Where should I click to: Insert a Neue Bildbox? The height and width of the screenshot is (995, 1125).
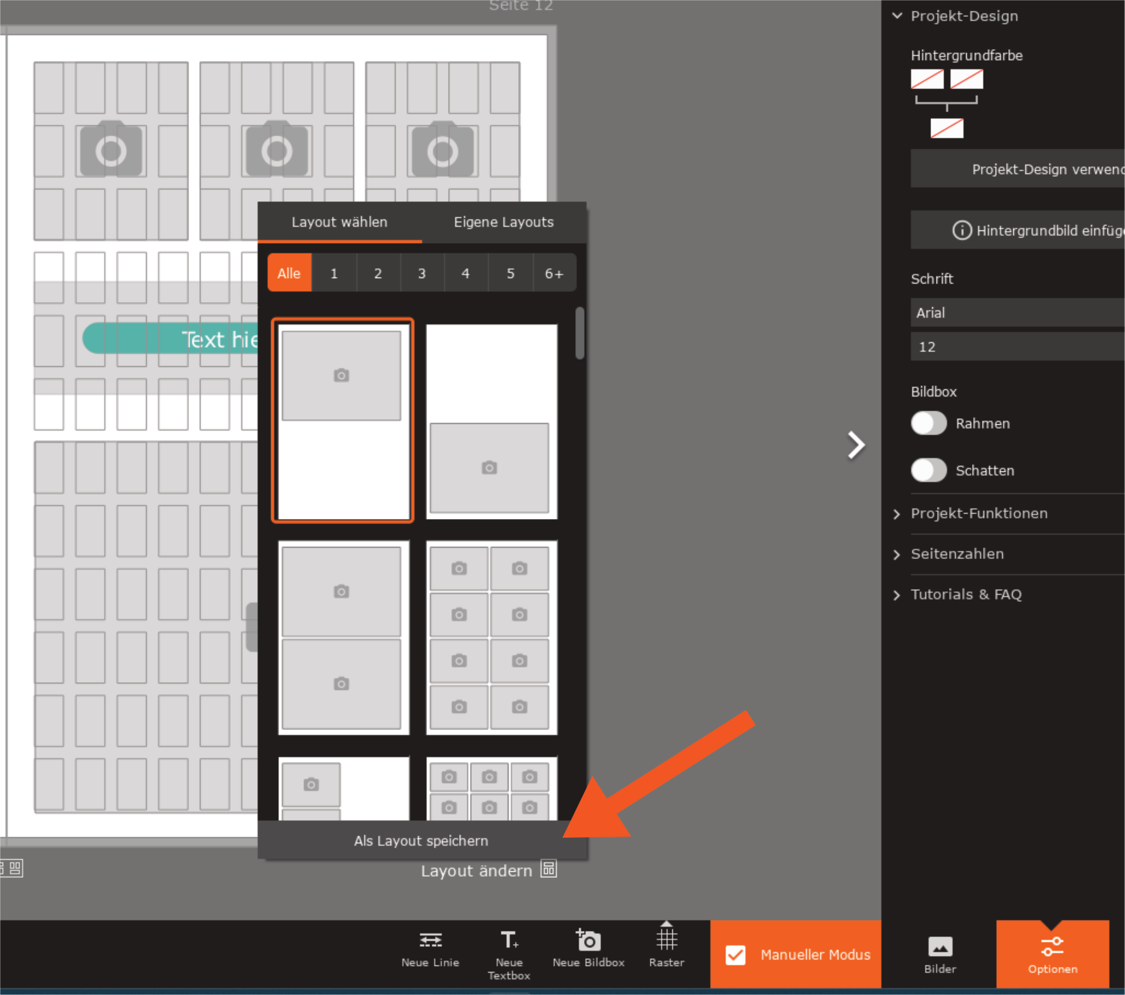[588, 939]
